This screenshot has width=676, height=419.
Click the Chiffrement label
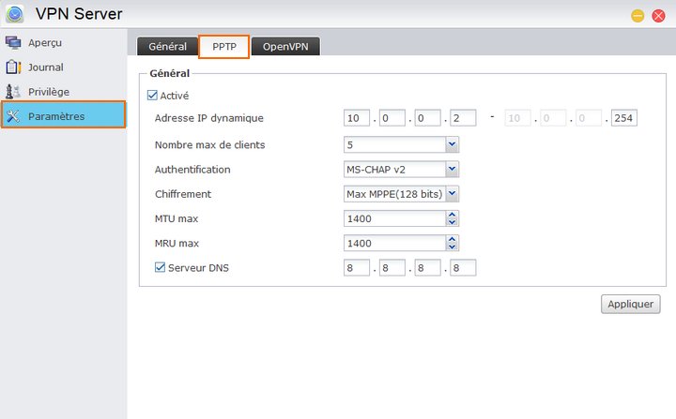pyautogui.click(x=183, y=194)
